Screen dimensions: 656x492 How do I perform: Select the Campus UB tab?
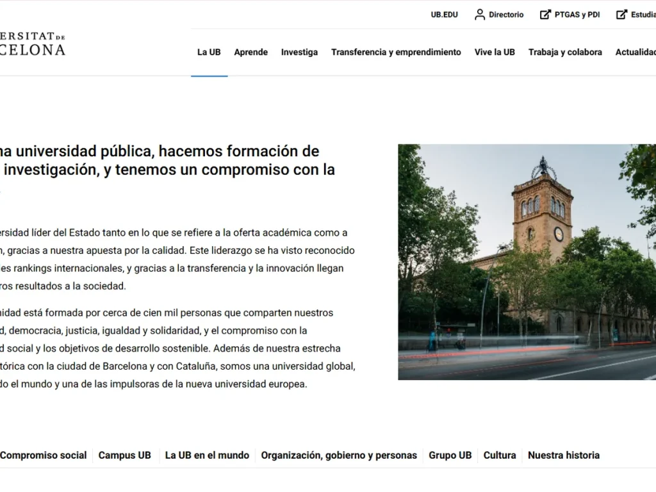pyautogui.click(x=125, y=455)
